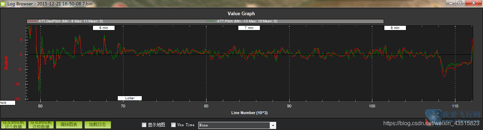
Task: Click the 6 min time marker
Action: coord(104,28)
